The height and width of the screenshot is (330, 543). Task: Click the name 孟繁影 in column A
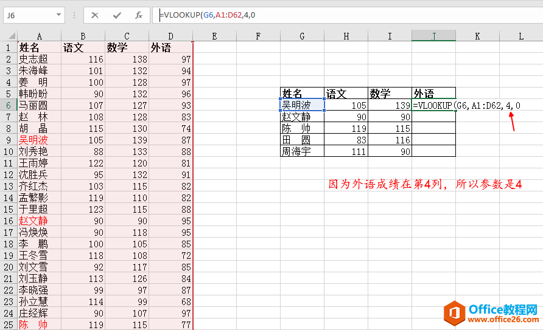coord(33,198)
